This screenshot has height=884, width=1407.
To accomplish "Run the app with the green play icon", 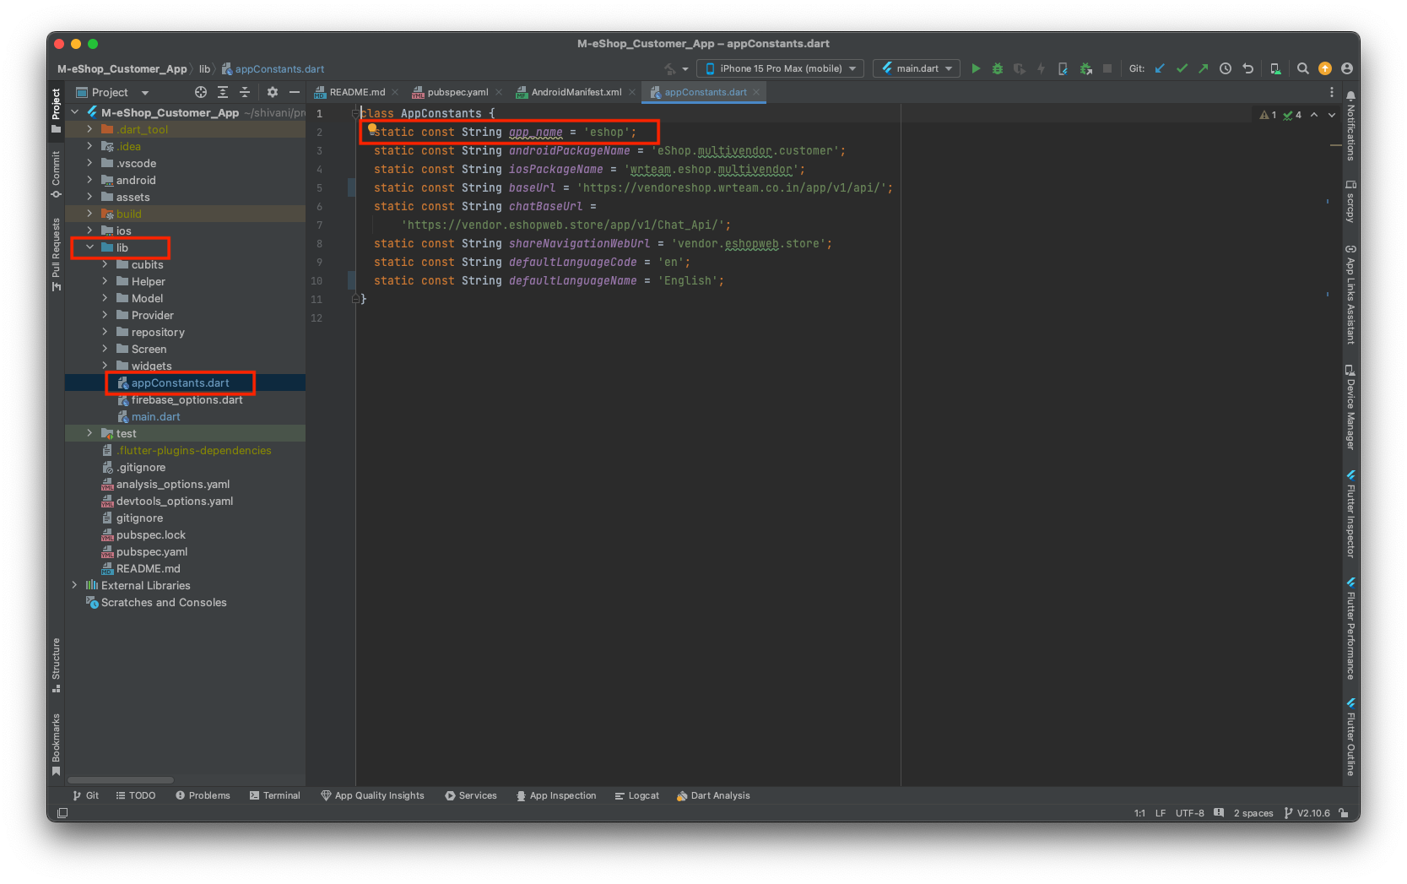I will [976, 68].
